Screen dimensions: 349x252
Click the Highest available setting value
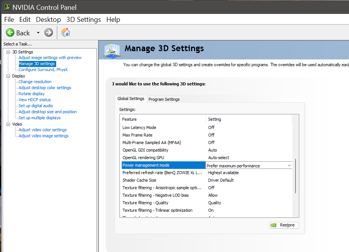[x=223, y=173]
